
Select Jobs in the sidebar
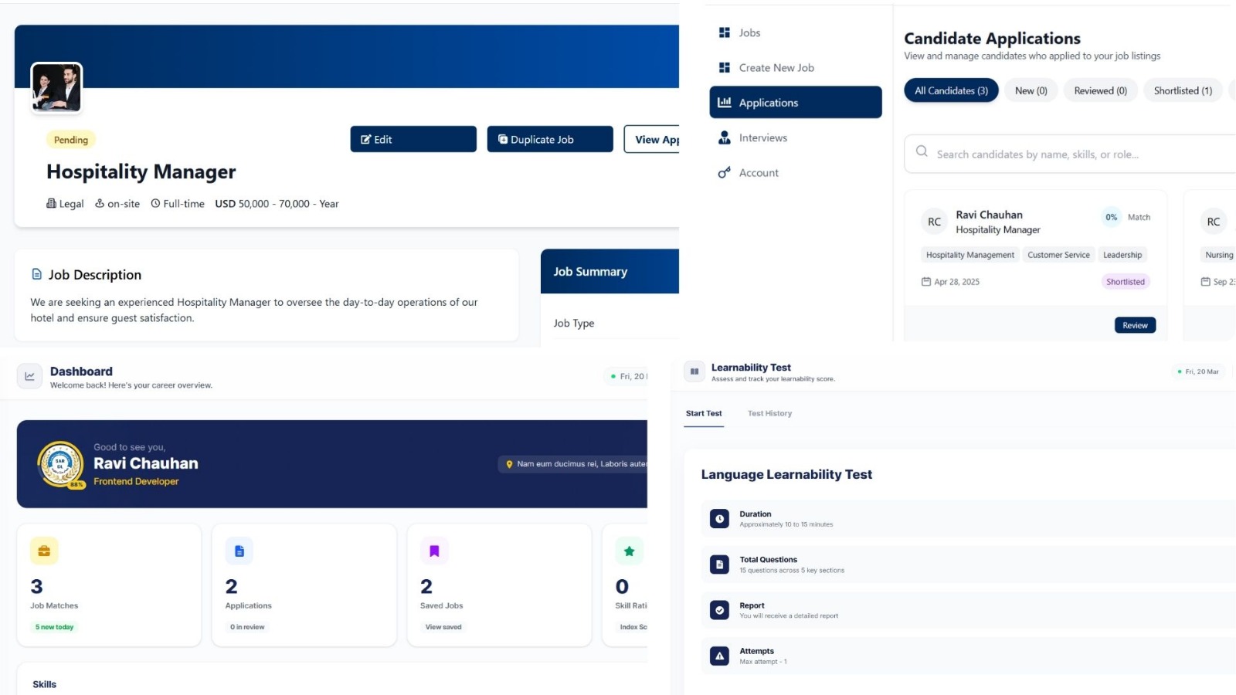click(x=748, y=32)
